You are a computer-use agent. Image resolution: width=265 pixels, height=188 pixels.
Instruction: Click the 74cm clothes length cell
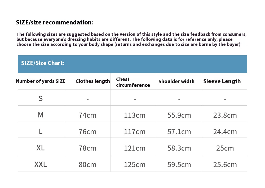[87, 115]
